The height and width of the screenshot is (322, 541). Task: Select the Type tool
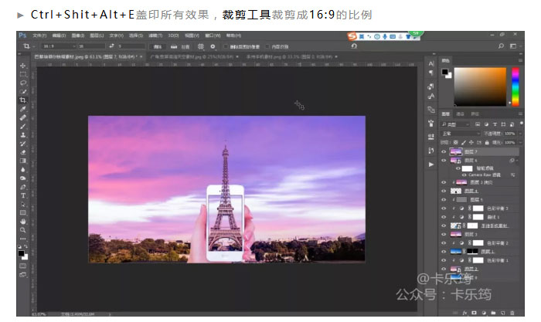coord(23,195)
